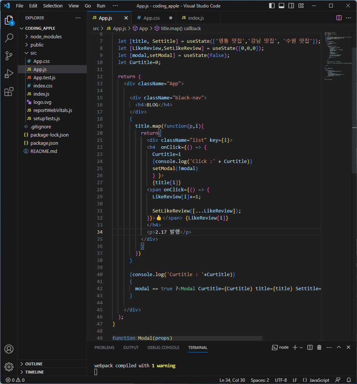This screenshot has width=357, height=384.
Task: Open the Edit menu
Action: tap(33, 6)
